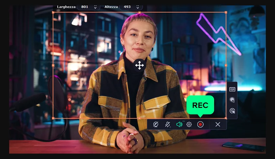Click the move capture area crosshair icon
The image size is (275, 159).
[x=140, y=65]
